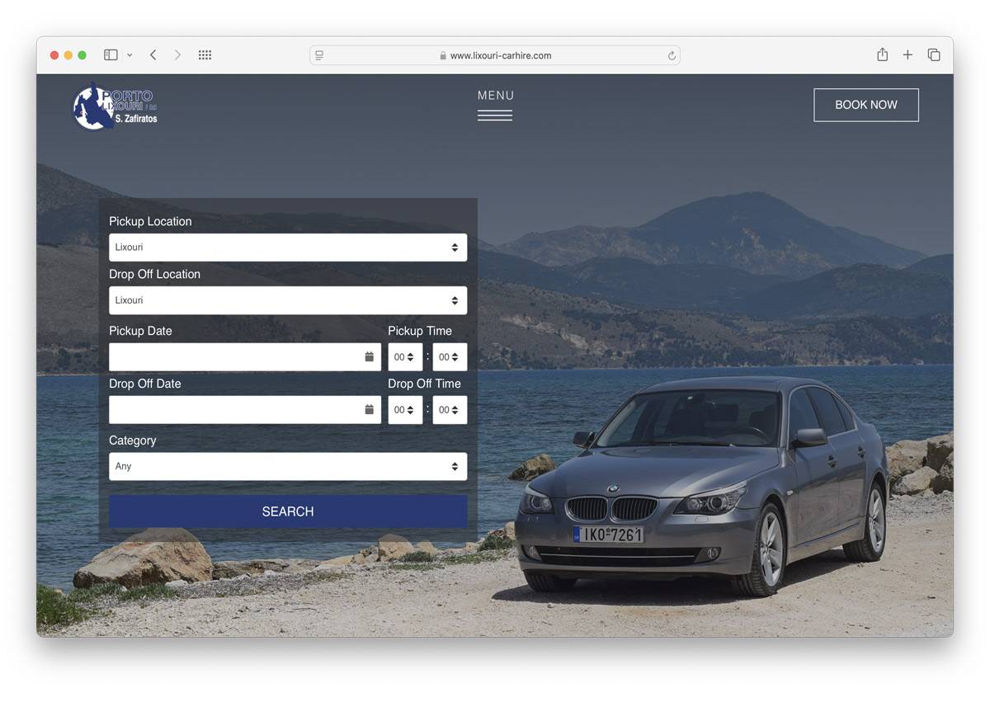Viewport: 990px width, 702px height.
Task: Click the Share icon in Safari toolbar
Action: [882, 55]
